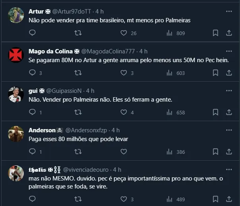240x206 pixels.
Task: Open view count on gui's tweet
Action: (176, 112)
